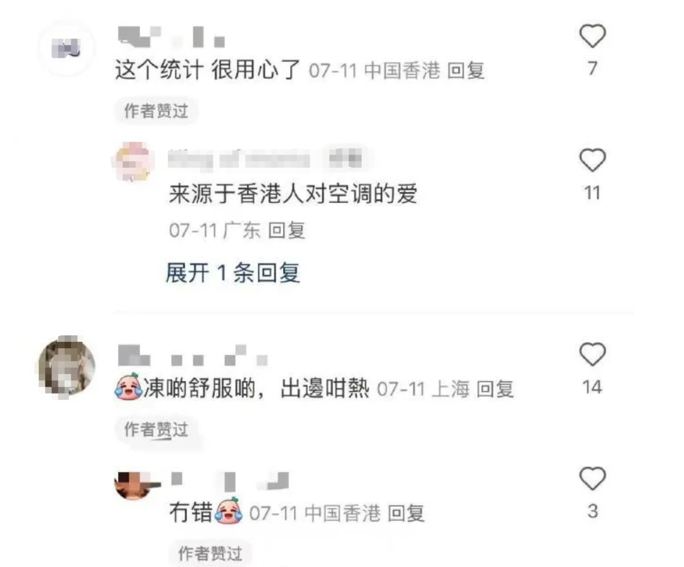684x567 pixels.
Task: Open the username above the 冇错 reply
Action: click(x=230, y=482)
